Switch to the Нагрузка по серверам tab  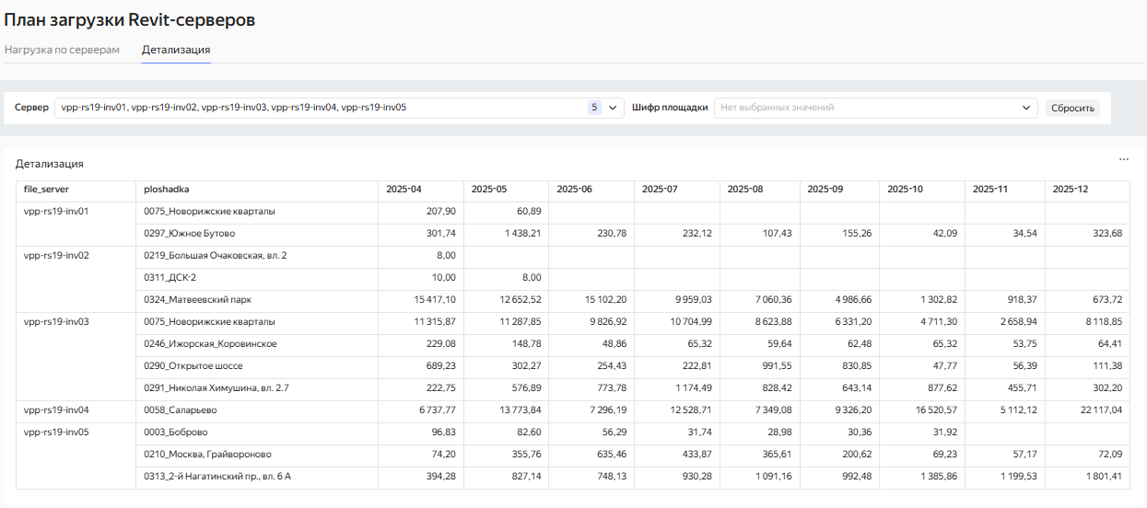point(62,50)
